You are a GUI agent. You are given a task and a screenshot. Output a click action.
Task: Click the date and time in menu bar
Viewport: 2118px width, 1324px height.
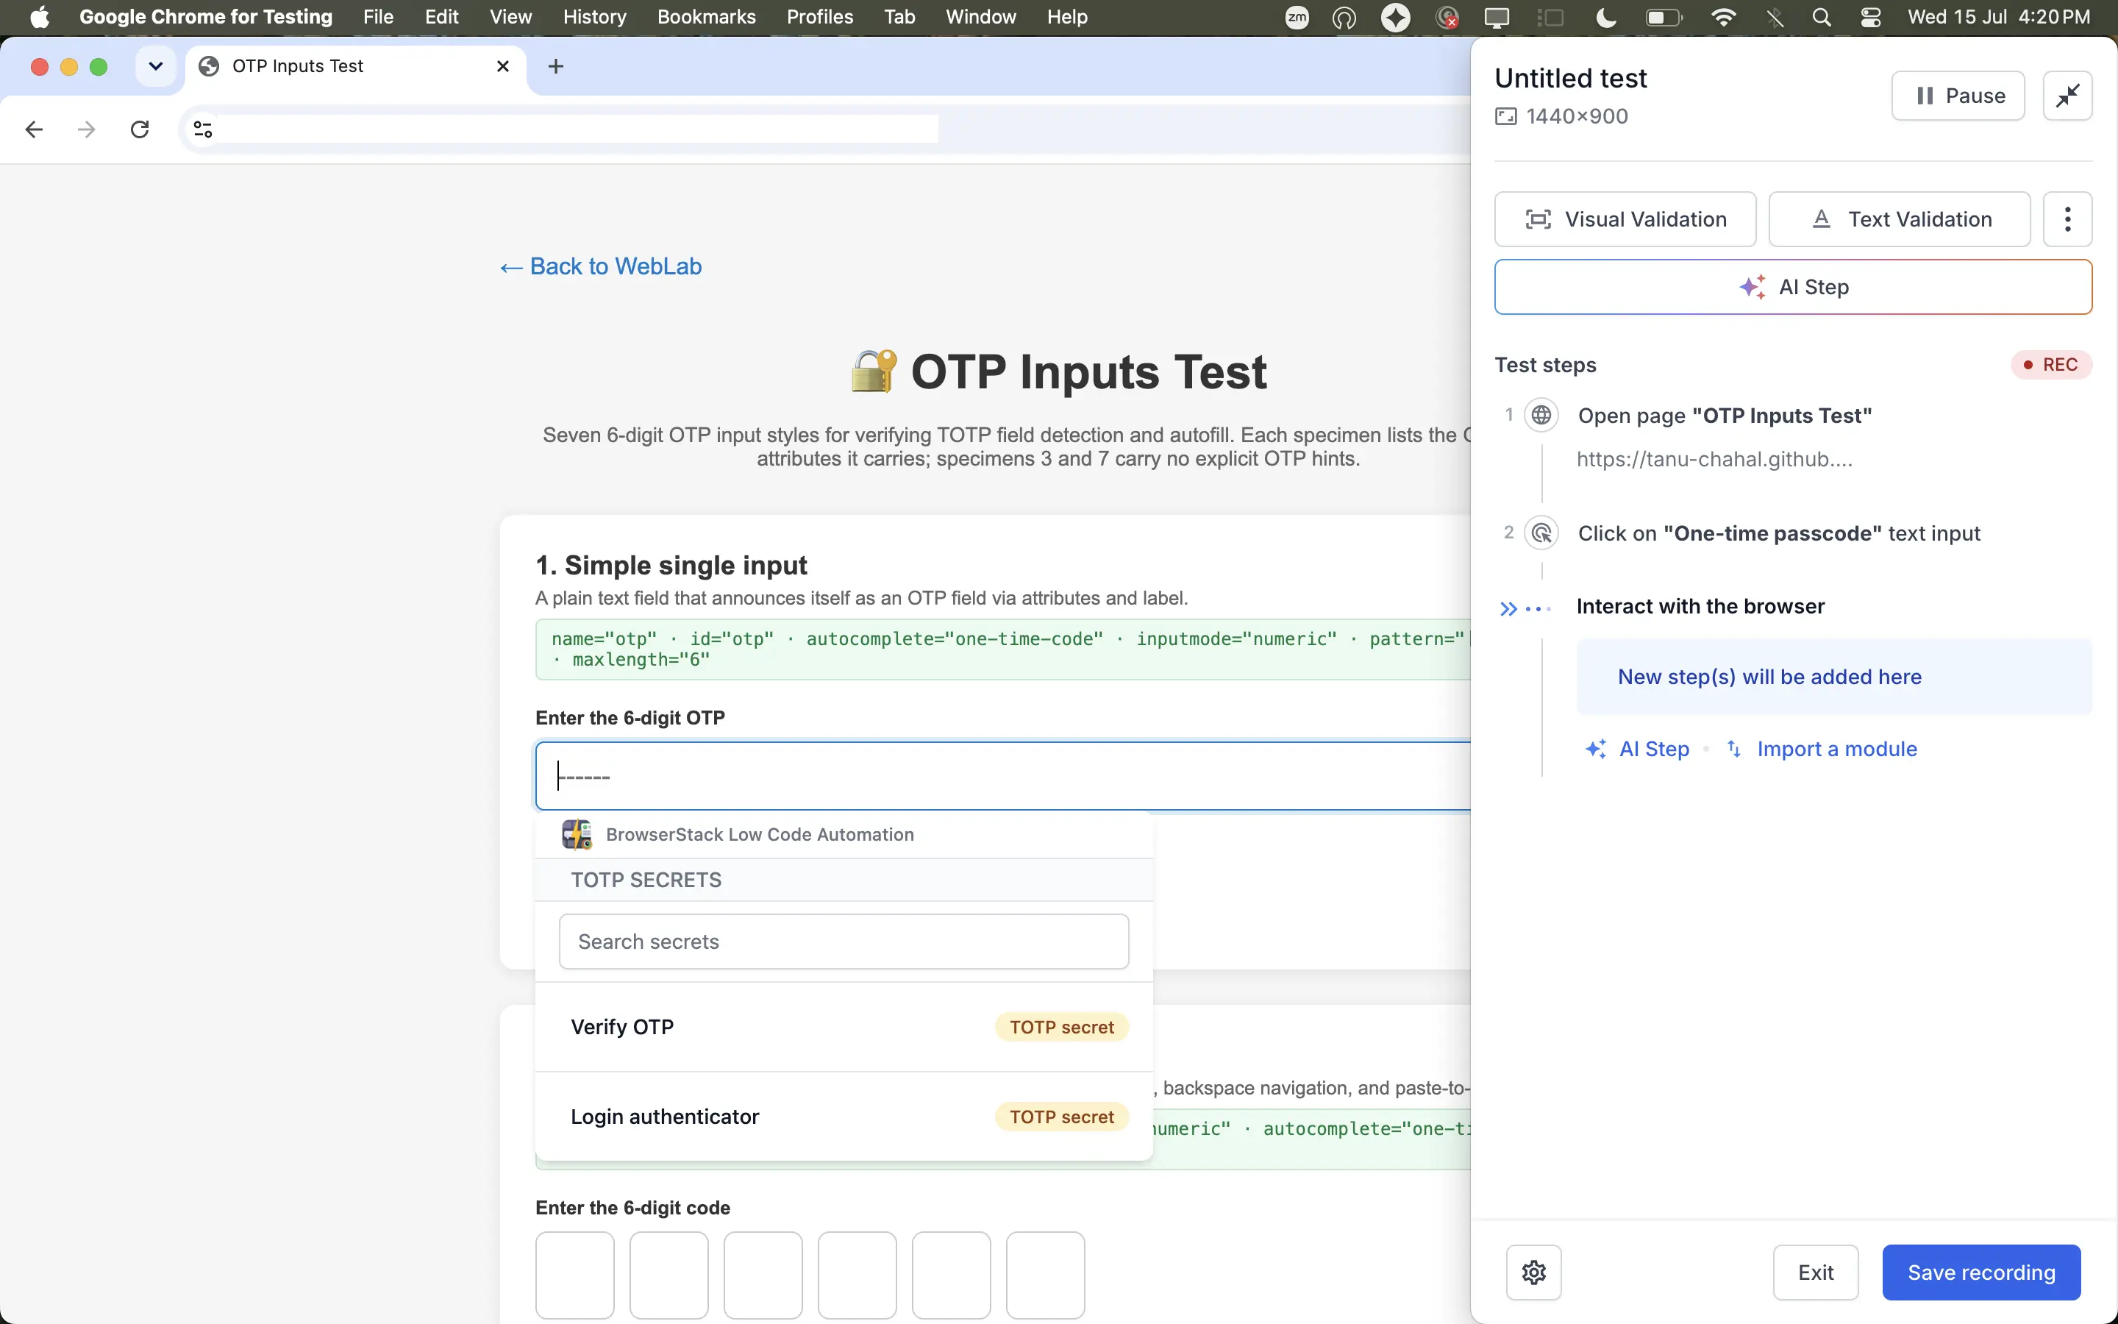1998,17
